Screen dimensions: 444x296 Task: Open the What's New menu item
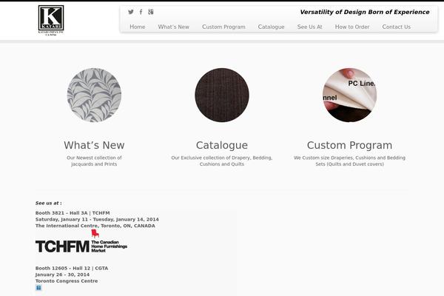click(173, 27)
